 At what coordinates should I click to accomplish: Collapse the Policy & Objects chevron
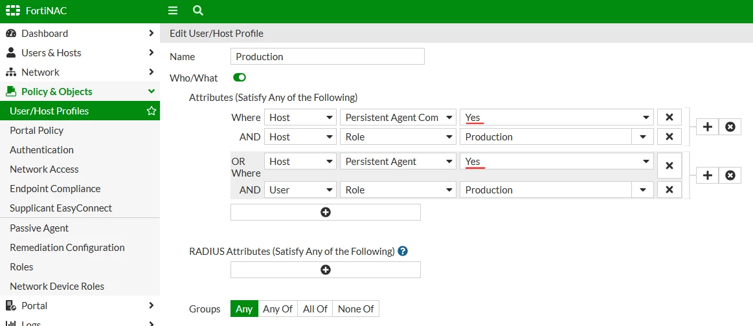152,92
